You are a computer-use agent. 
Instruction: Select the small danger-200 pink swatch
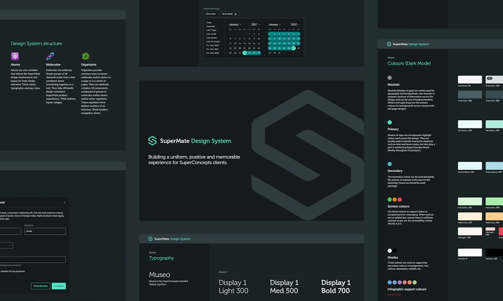[x=490, y=229]
